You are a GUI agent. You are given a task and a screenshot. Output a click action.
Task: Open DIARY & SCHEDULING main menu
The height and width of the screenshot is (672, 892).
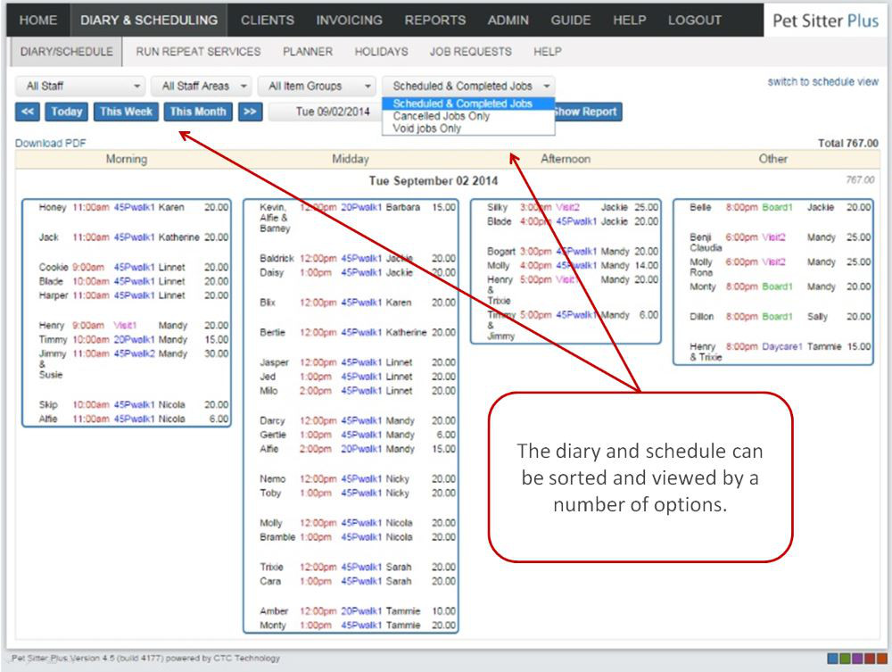(148, 20)
